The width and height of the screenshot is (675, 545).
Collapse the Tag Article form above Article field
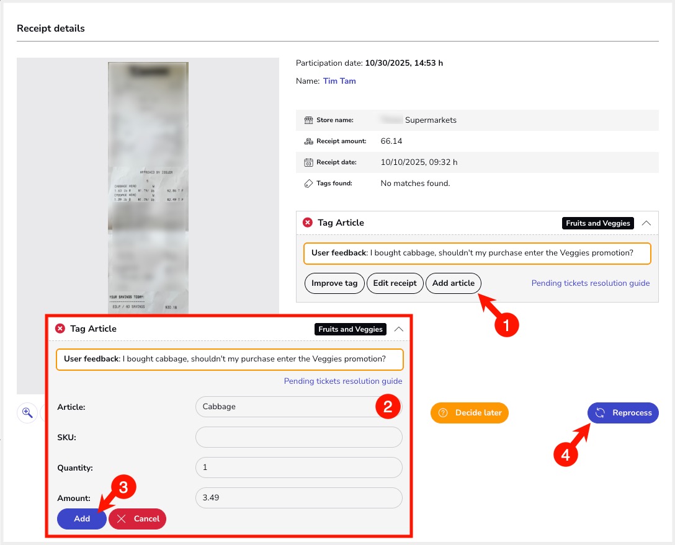398,329
